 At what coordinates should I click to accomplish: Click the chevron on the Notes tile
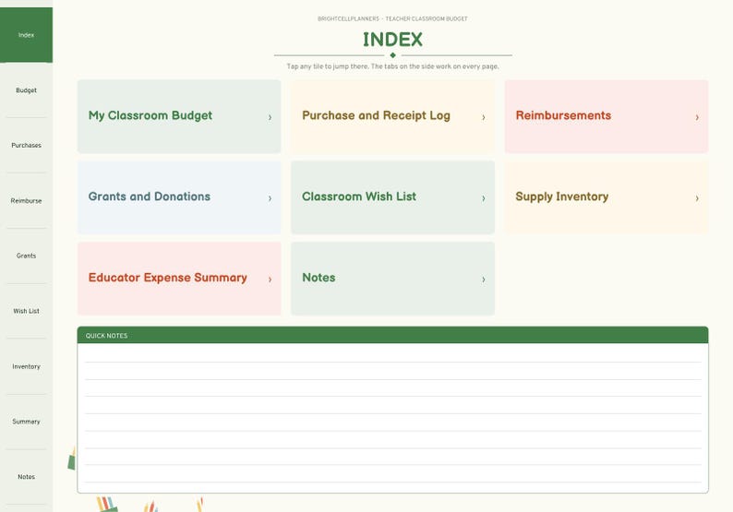[484, 280]
